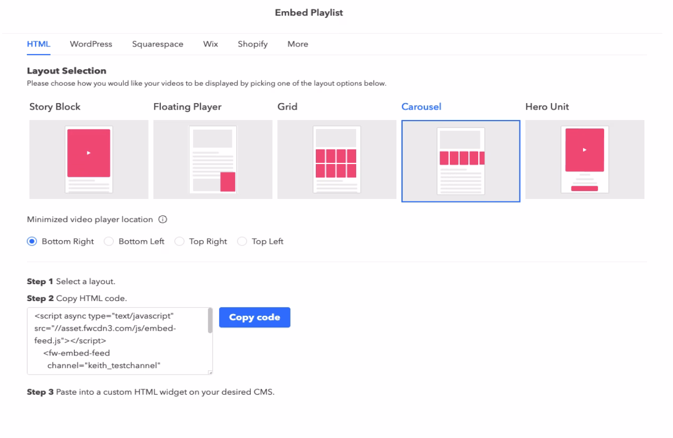Select the Floating Player layout thumbnail
673x438 pixels.
click(x=213, y=159)
